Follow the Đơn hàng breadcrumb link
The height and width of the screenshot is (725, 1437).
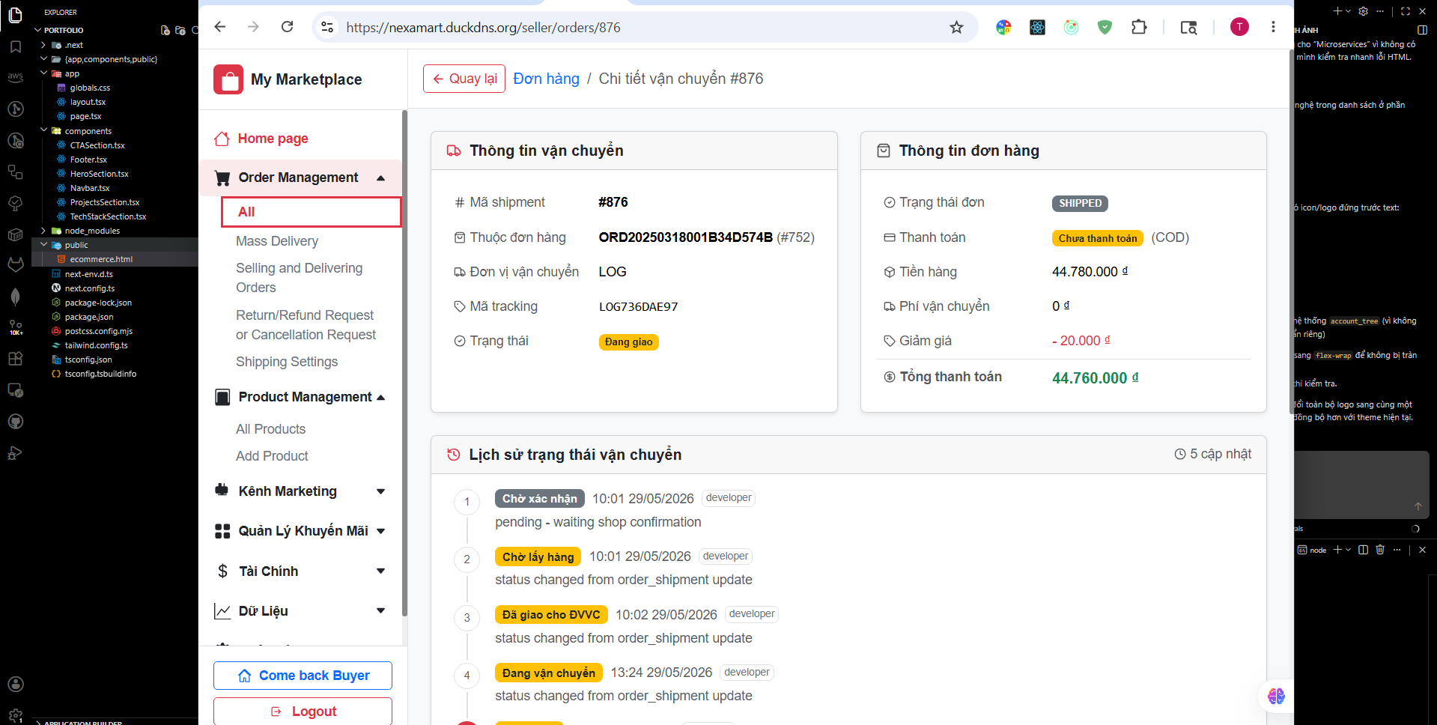click(546, 79)
